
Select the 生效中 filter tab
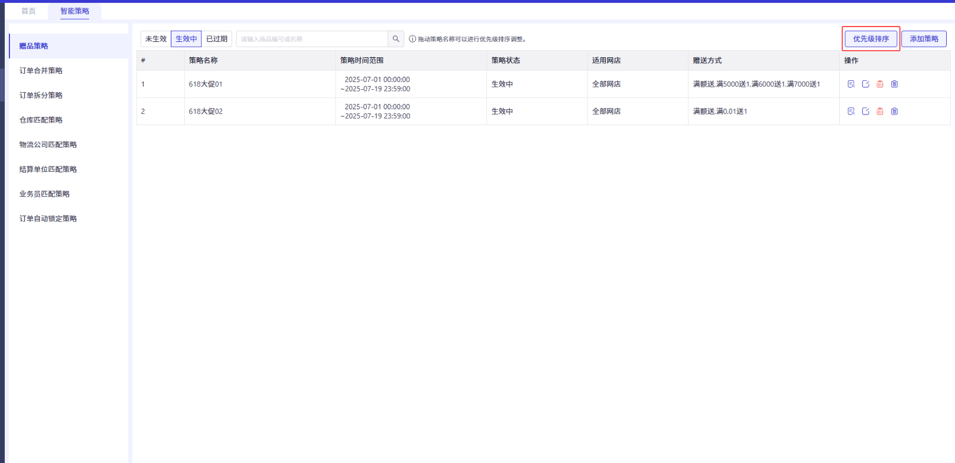[186, 39]
